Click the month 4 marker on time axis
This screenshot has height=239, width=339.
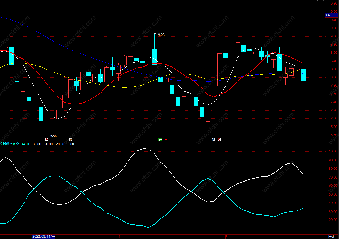pyautogui.click(x=119, y=237)
